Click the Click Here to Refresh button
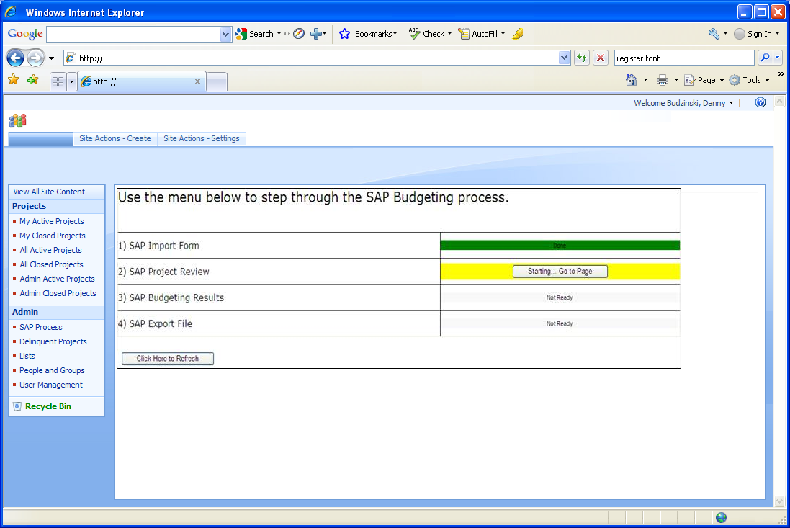This screenshot has width=790, height=528. click(x=168, y=359)
